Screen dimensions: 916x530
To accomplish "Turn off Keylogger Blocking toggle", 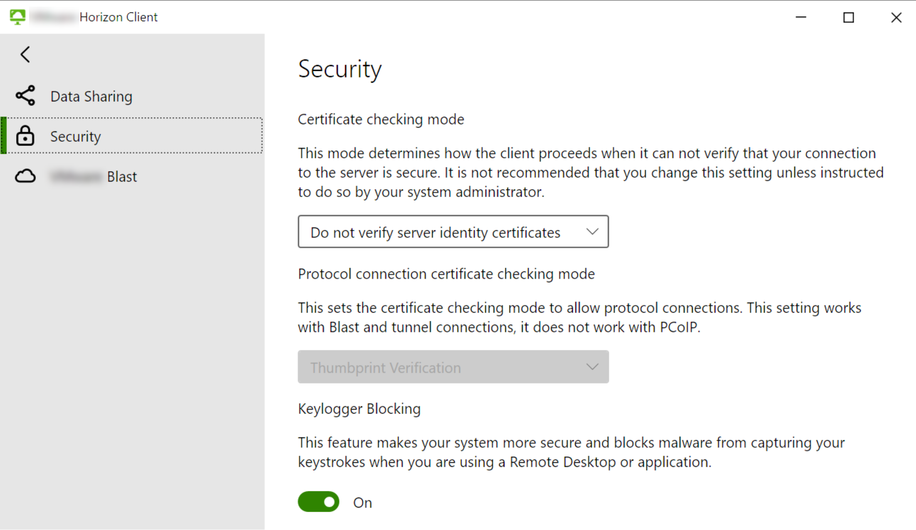I will 319,502.
